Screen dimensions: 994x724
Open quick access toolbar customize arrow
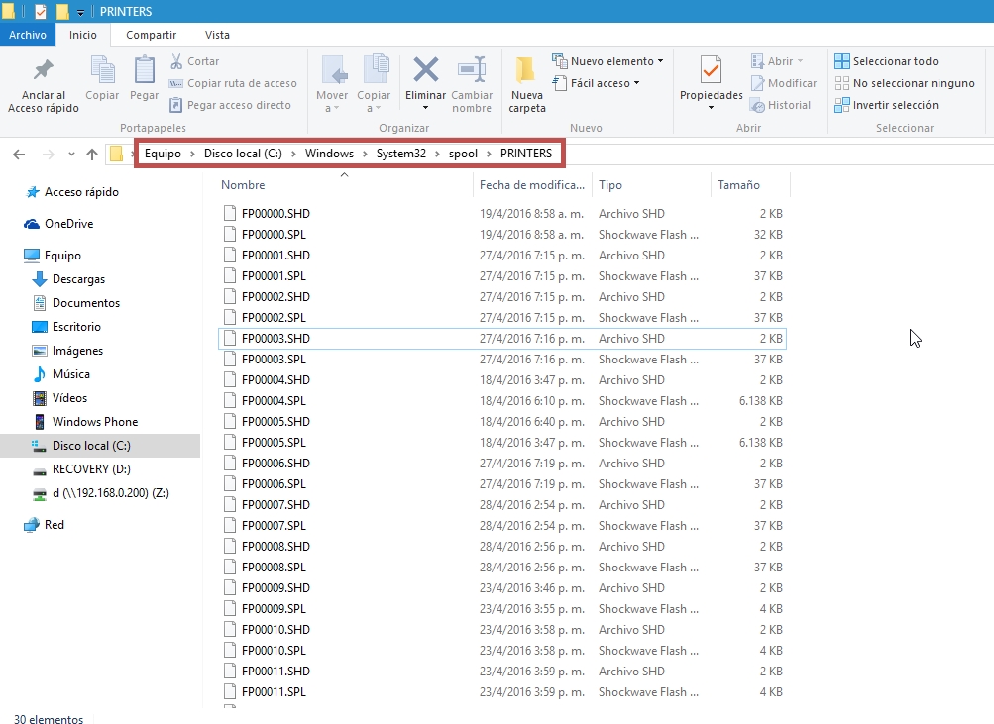click(80, 12)
